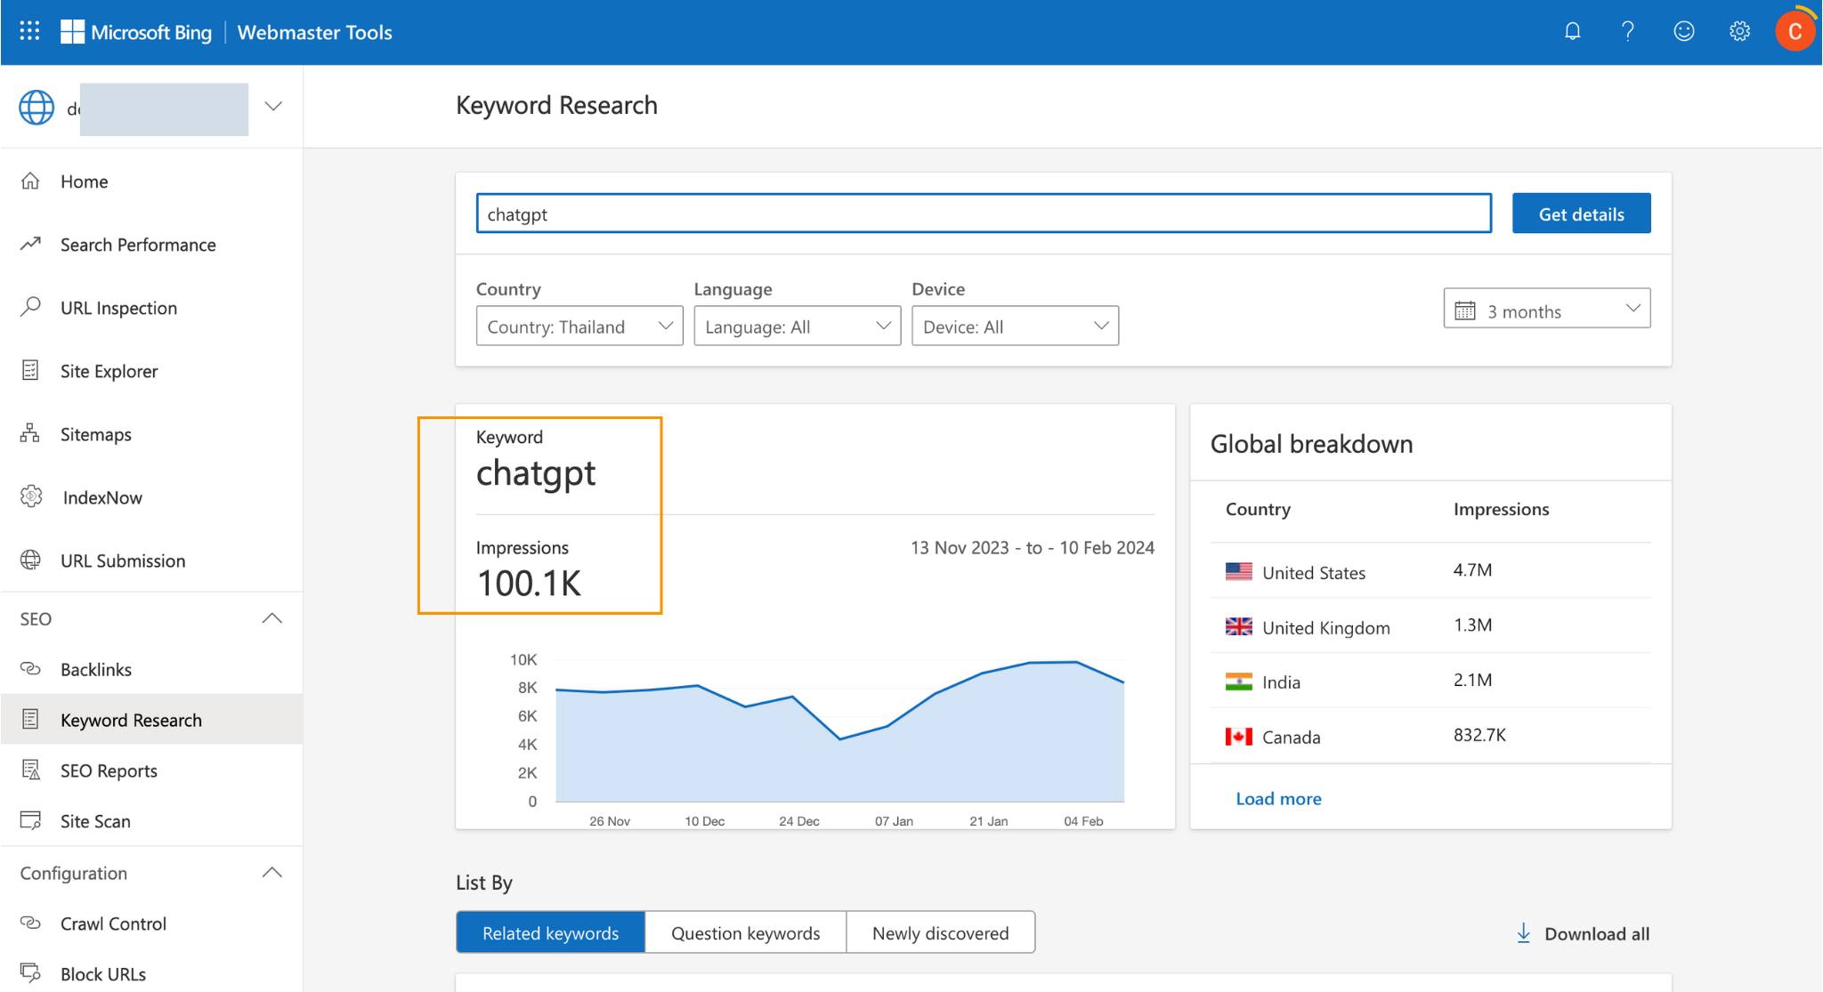Click the feedback smiley icon

(1683, 31)
